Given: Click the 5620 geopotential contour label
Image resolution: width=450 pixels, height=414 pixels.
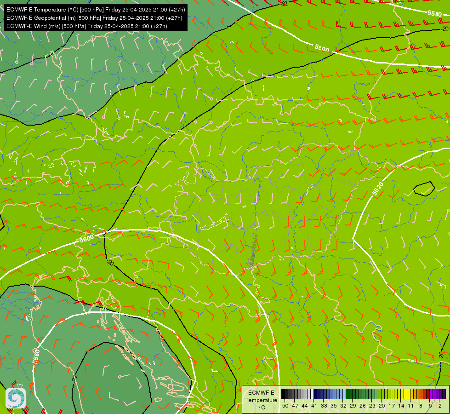Looking at the screenshot, I should (378, 189).
